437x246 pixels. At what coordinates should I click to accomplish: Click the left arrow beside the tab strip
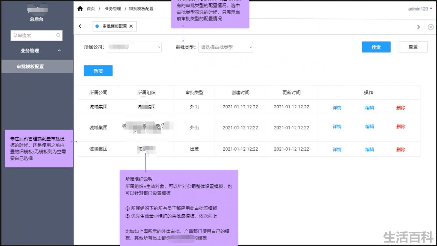[x=80, y=26]
